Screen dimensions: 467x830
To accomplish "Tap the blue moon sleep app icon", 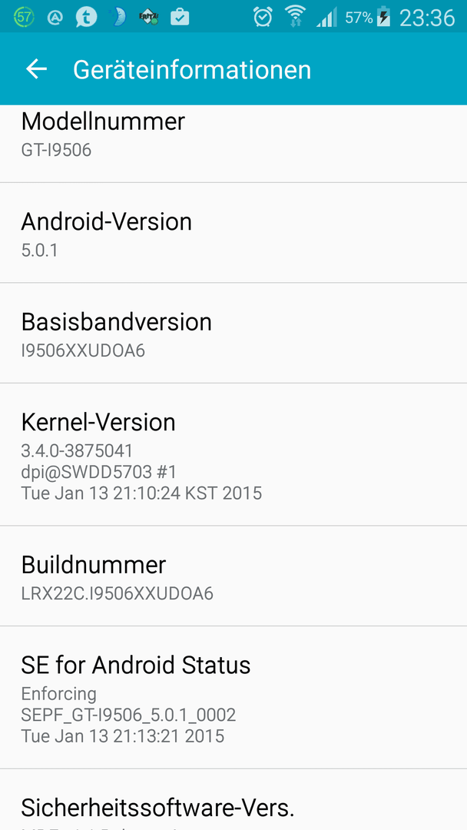I will 118,18.
